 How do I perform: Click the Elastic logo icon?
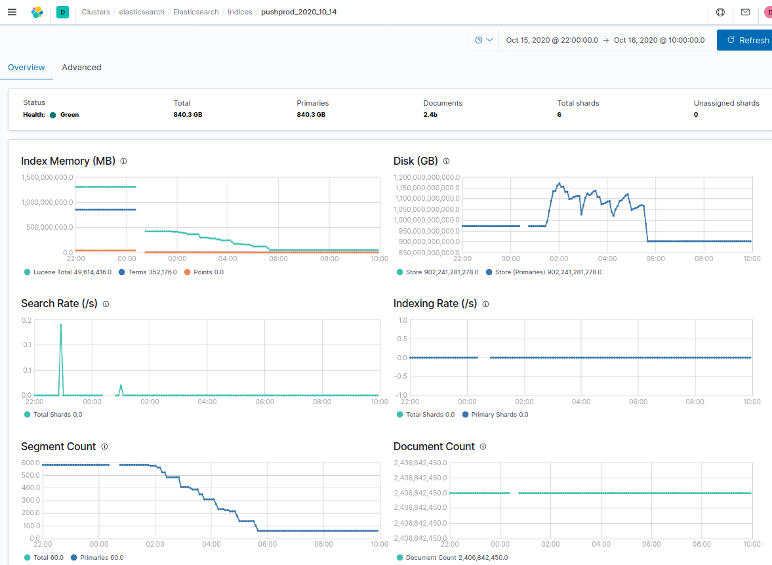pyautogui.click(x=37, y=12)
